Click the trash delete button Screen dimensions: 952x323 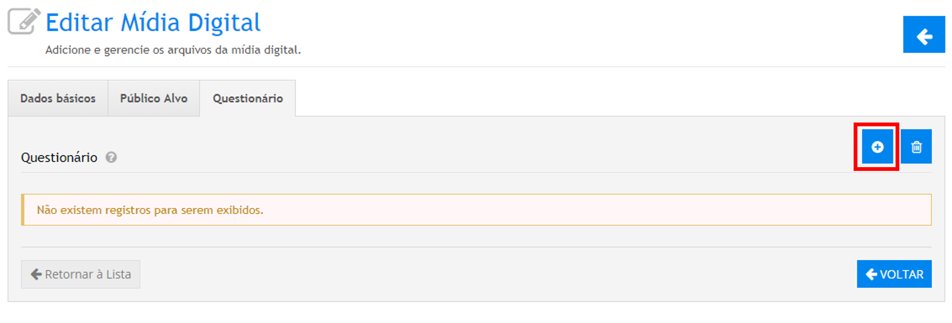click(917, 147)
